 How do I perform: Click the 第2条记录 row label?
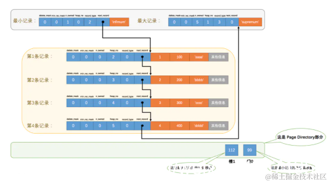click(39, 80)
